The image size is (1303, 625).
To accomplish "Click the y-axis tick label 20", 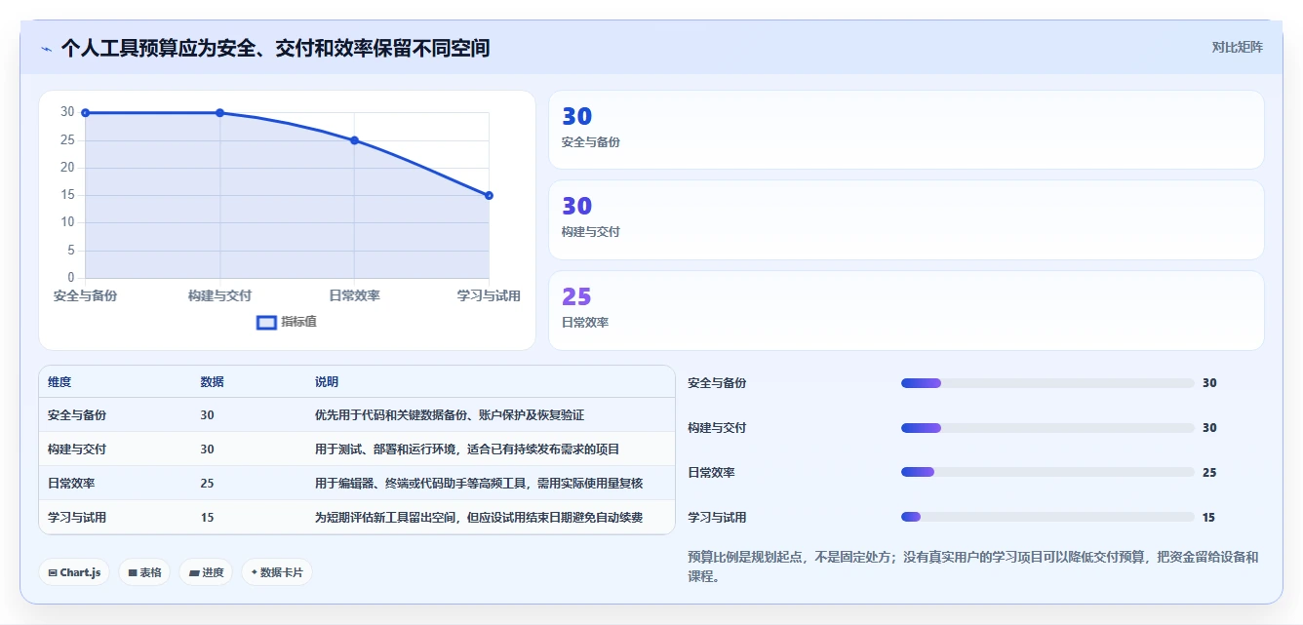I will click(x=67, y=168).
